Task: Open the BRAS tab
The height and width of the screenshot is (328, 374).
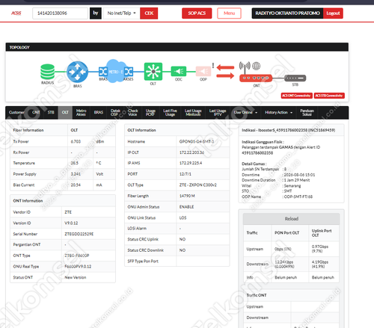Action: coord(99,113)
